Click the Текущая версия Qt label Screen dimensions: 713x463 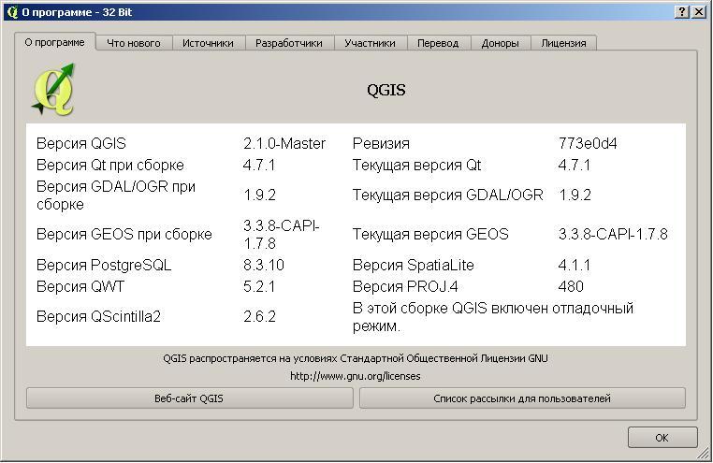click(x=416, y=165)
